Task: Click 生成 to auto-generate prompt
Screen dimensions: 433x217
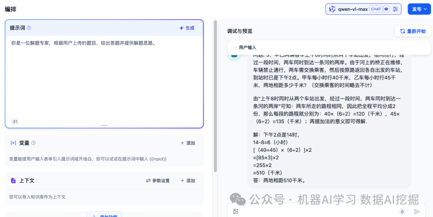Action: coord(187,28)
